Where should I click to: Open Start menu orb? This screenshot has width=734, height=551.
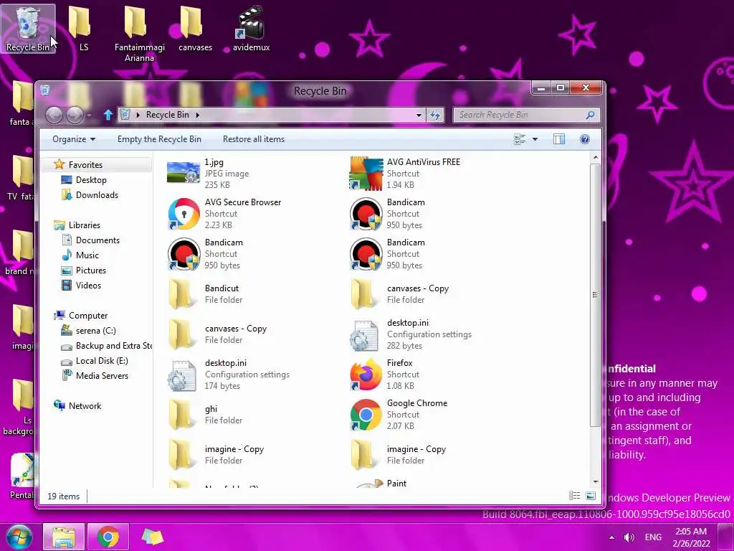(19, 537)
